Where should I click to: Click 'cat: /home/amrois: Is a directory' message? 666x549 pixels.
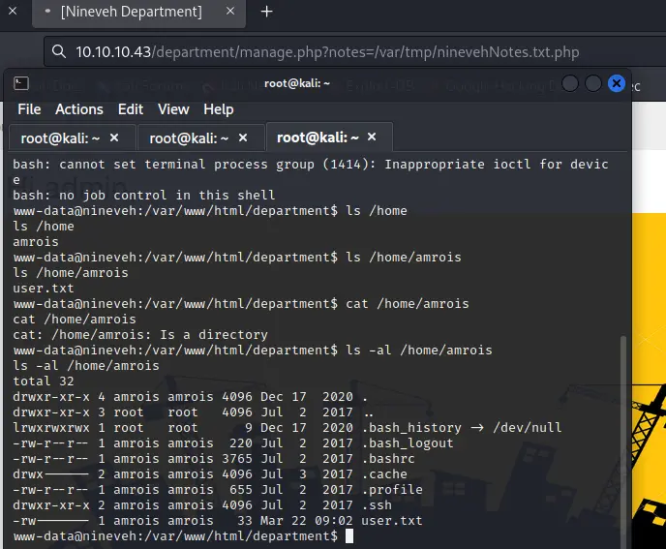140,335
